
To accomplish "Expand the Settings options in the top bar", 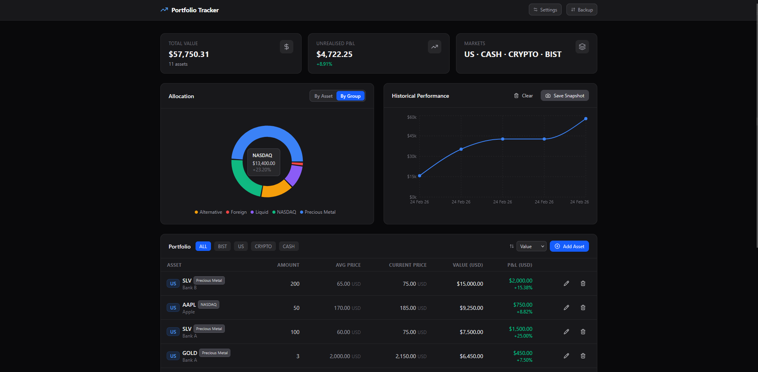I will 545,9.
